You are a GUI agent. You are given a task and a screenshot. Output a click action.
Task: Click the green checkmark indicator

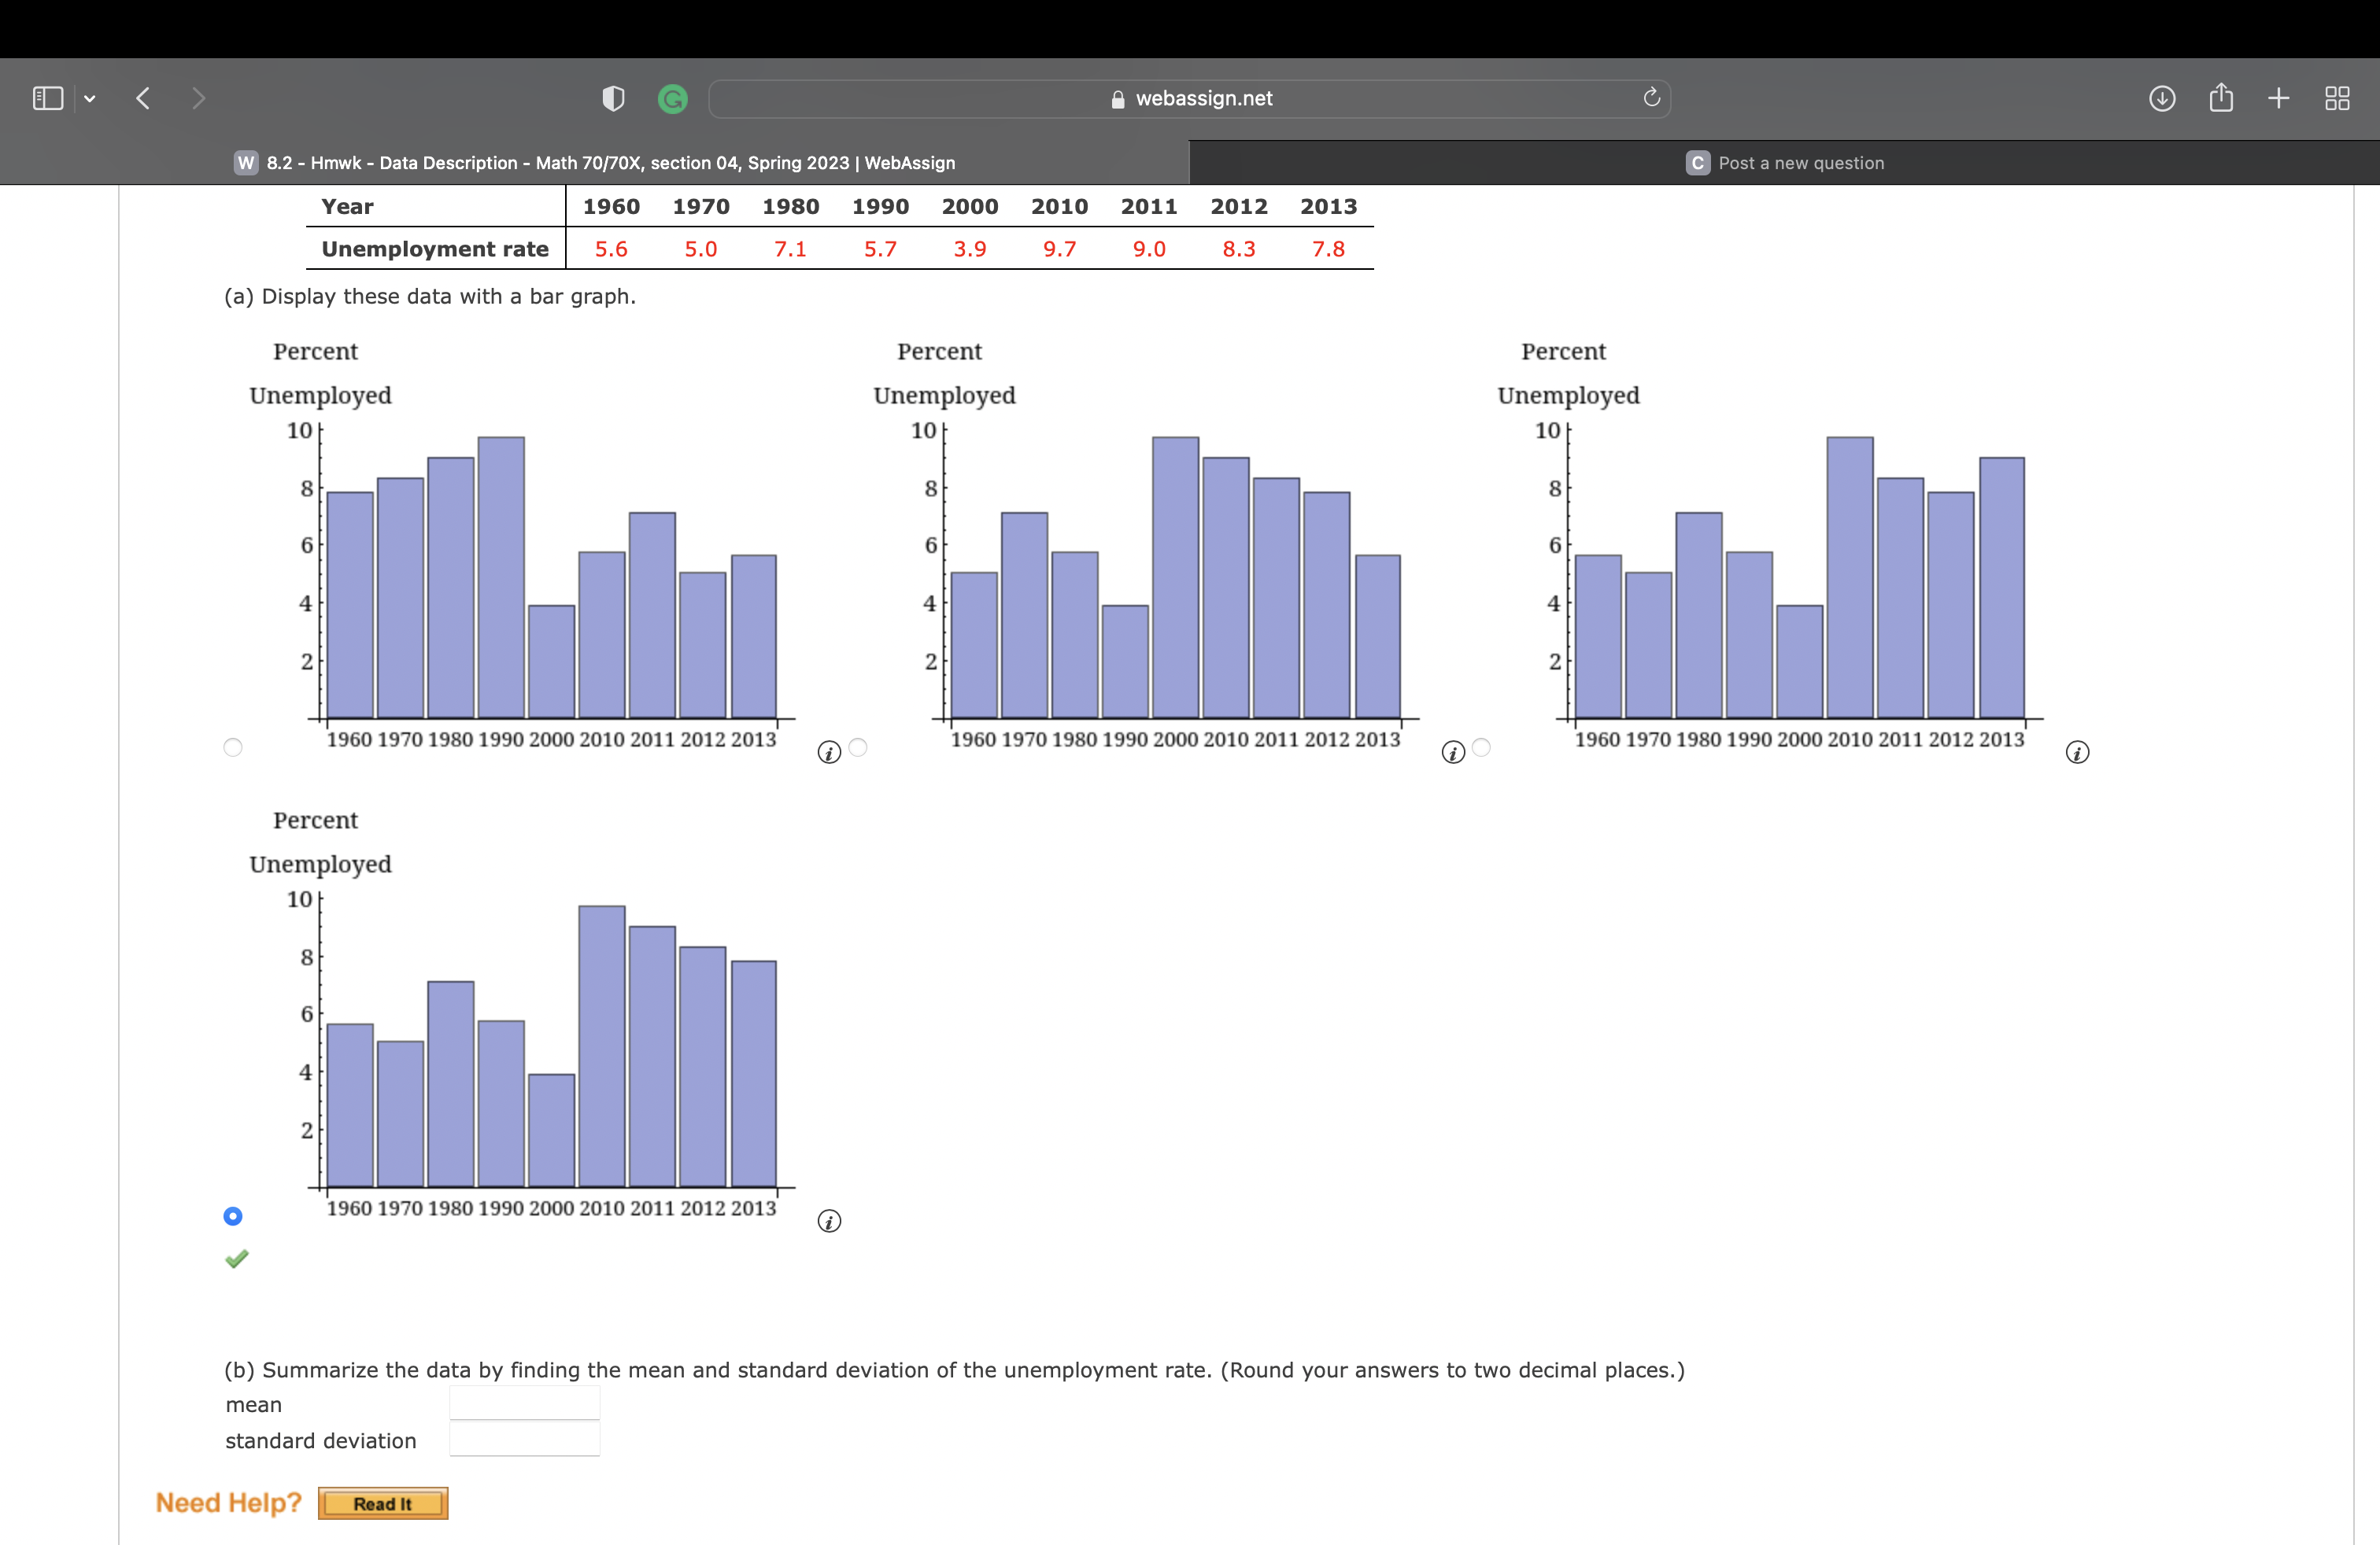click(x=236, y=1258)
